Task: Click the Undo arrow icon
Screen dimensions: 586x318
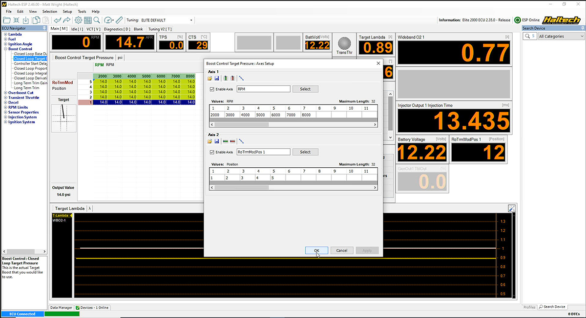Action: (58, 20)
